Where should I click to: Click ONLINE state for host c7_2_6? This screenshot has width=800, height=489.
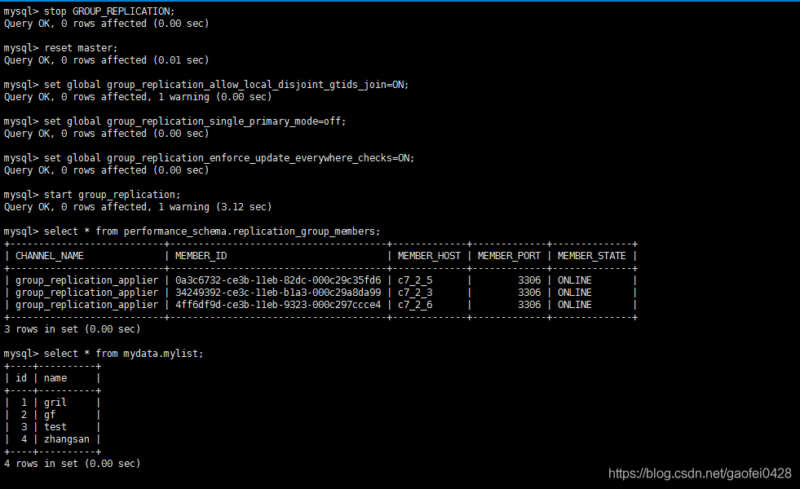[574, 305]
